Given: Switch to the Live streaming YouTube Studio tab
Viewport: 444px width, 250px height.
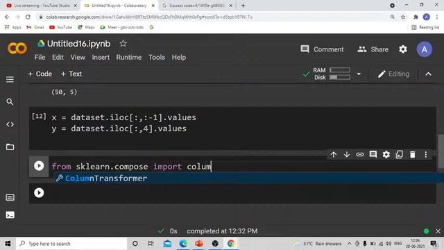Looking at the screenshot, I should coord(42,6).
